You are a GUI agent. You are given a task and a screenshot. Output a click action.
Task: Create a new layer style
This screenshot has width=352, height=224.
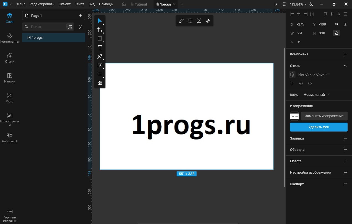click(x=292, y=83)
